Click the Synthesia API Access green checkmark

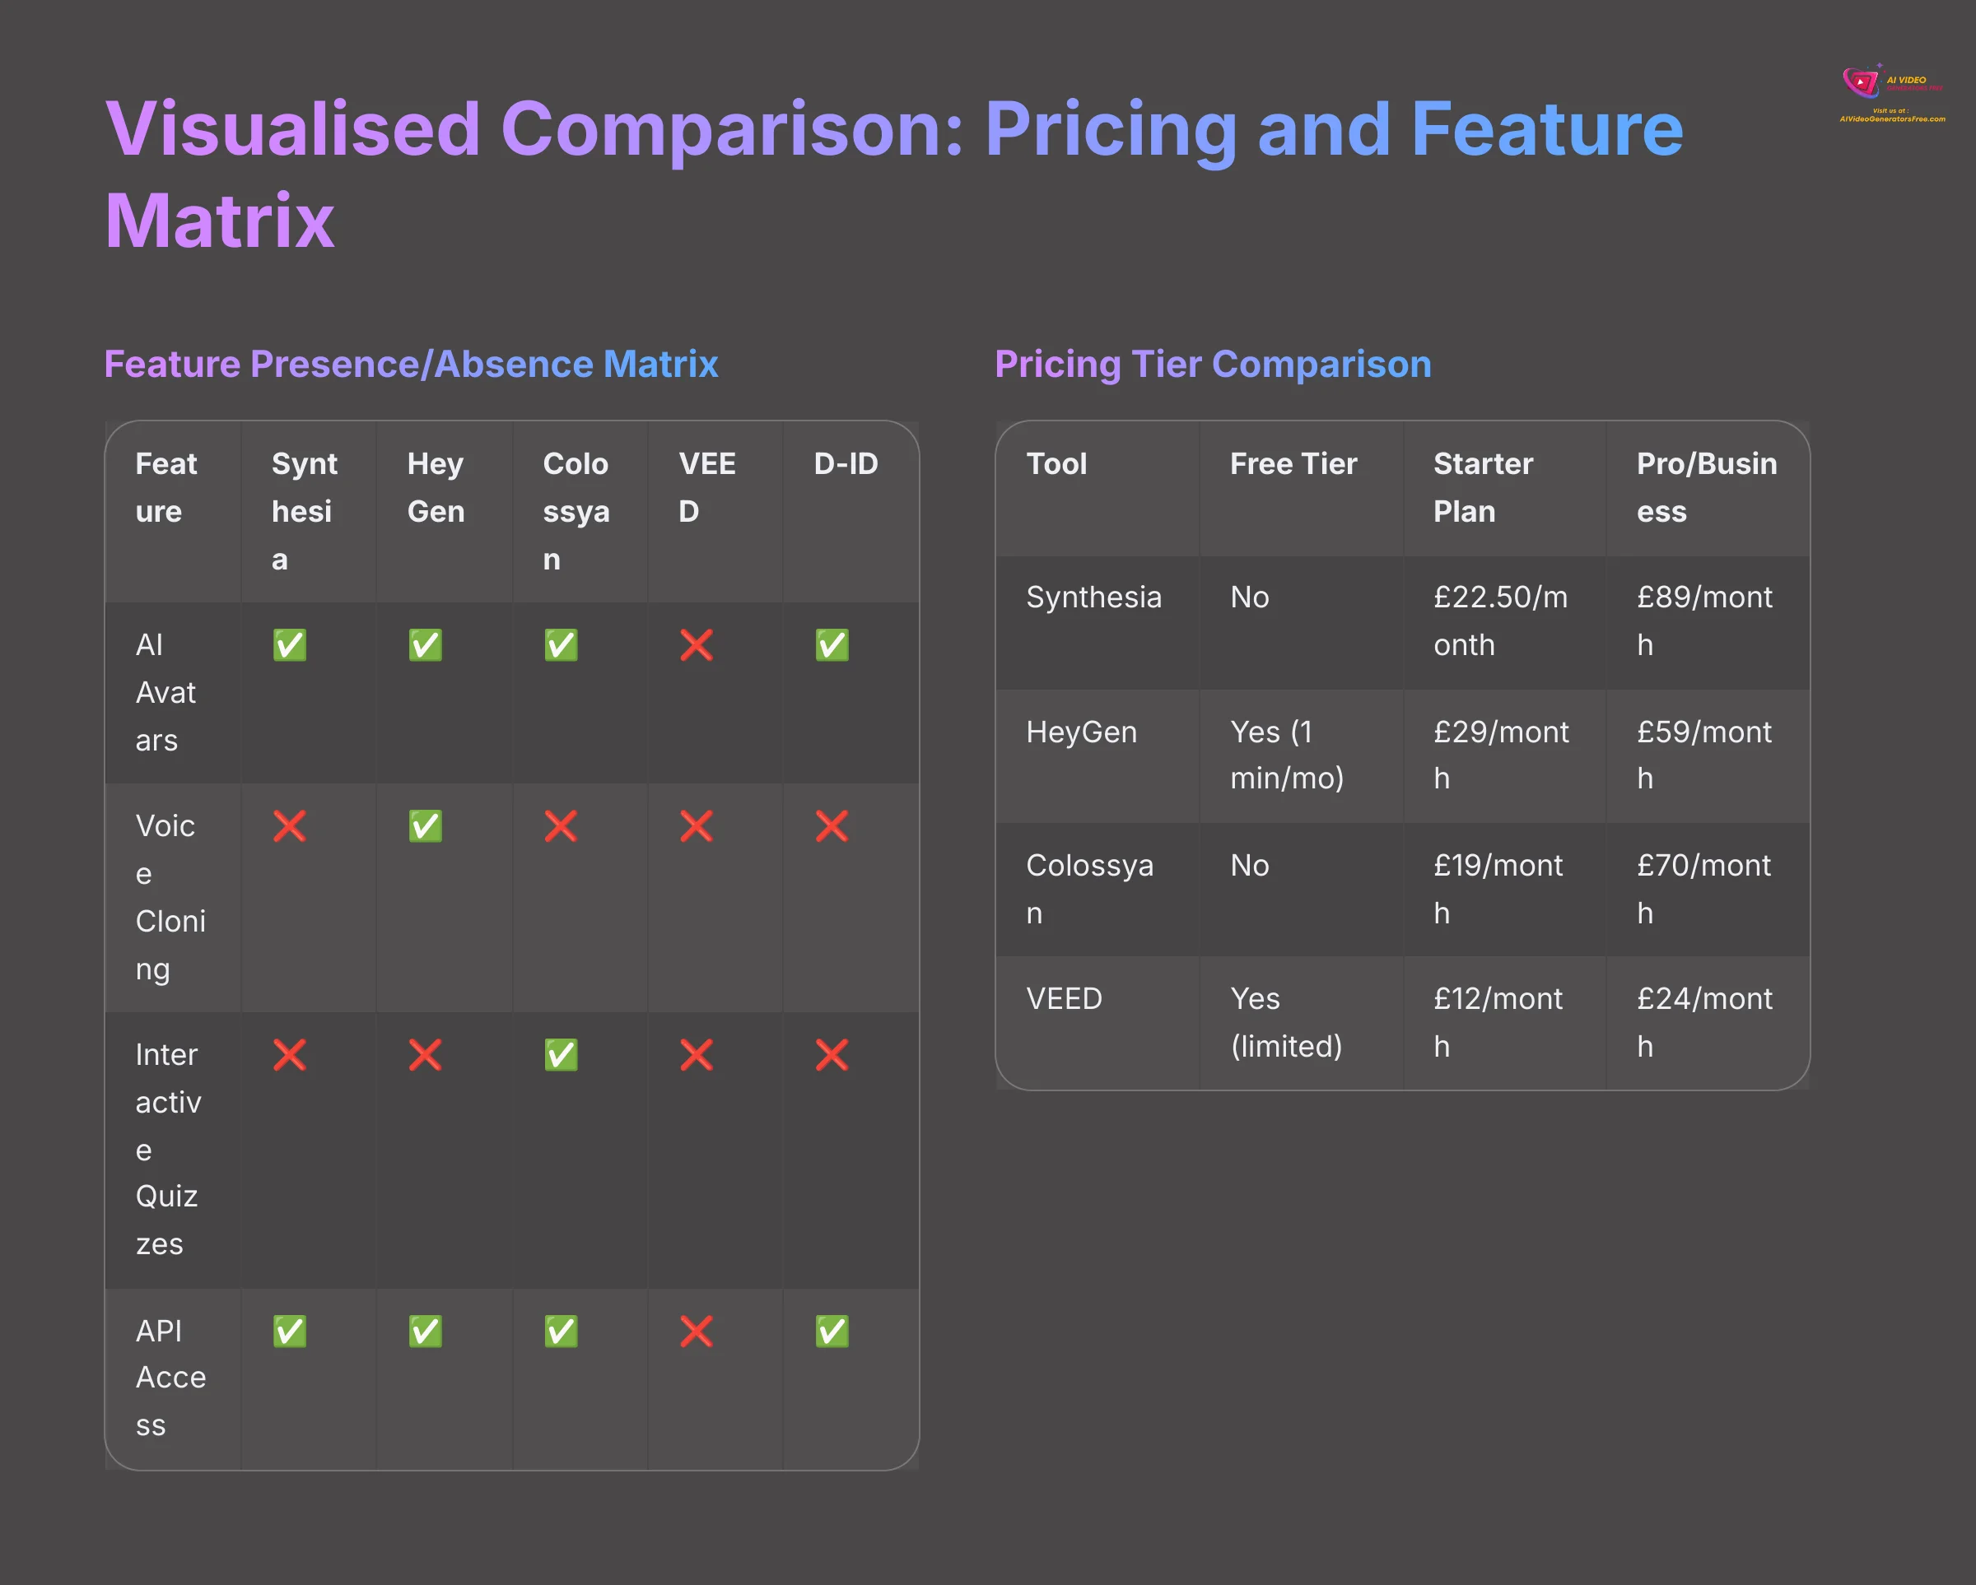pyautogui.click(x=290, y=1332)
